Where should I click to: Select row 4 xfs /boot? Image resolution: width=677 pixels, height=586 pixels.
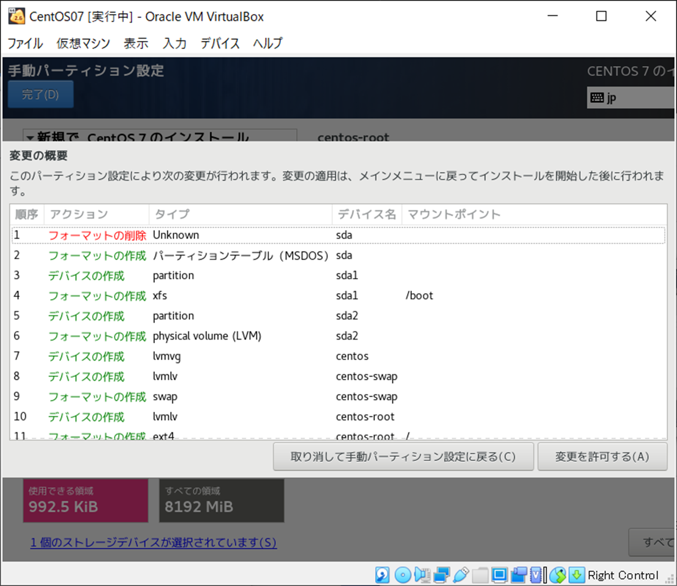338,295
